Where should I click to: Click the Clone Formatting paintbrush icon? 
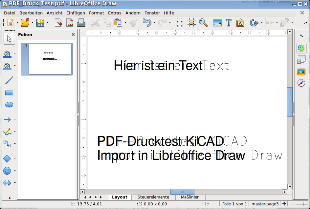(x=133, y=23)
